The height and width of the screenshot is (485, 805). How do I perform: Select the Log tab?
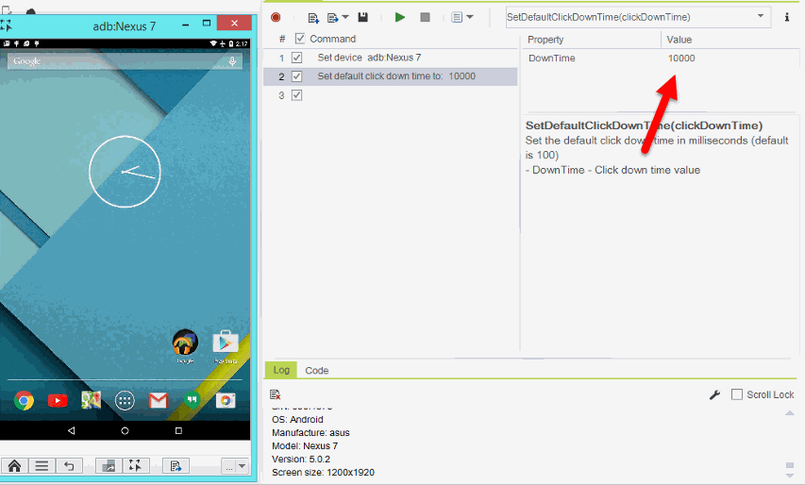279,371
